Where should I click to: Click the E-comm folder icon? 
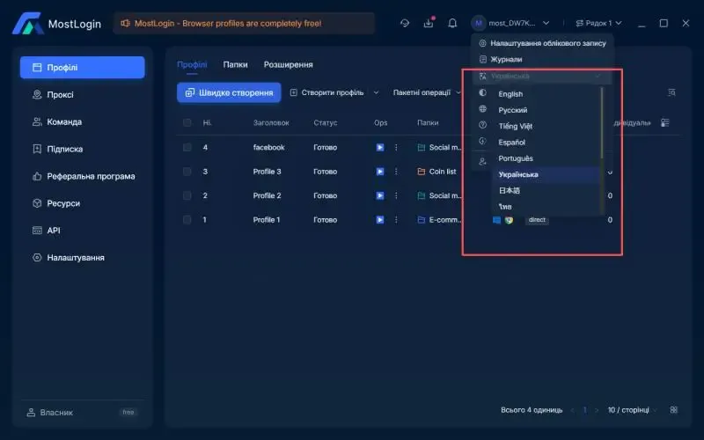click(422, 220)
